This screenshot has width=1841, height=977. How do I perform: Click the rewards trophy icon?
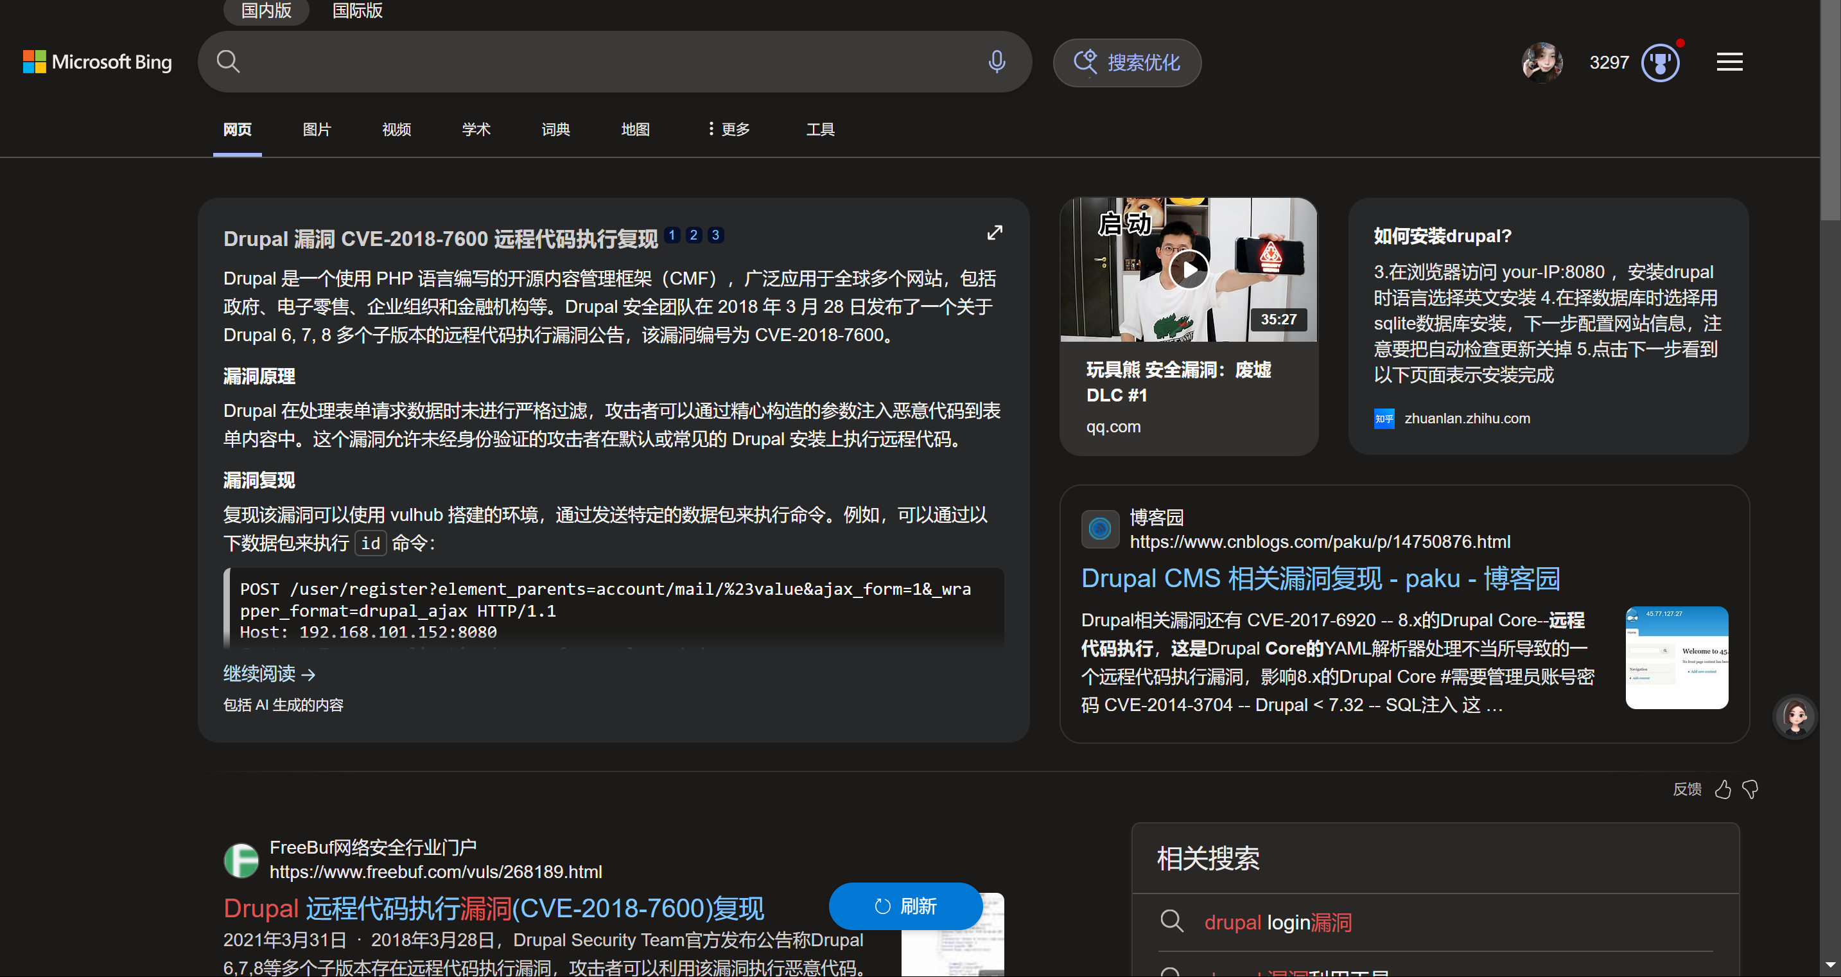1659,63
